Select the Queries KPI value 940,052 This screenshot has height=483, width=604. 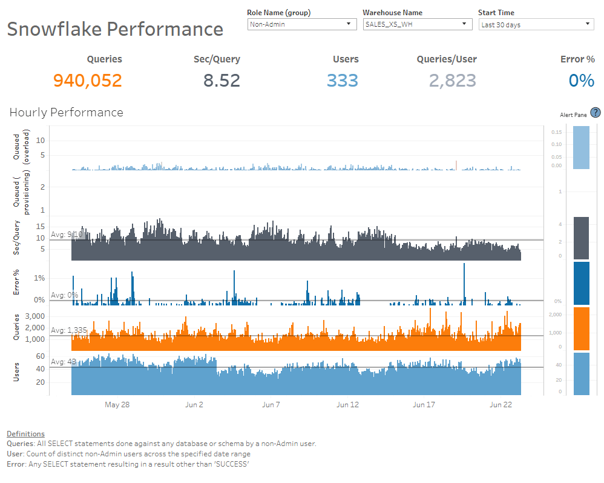87,79
